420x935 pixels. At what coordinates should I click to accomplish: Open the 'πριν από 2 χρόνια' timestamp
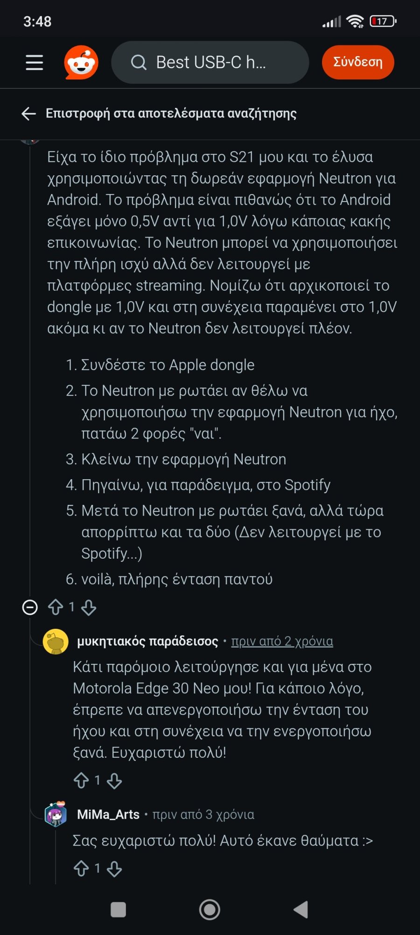tap(282, 641)
